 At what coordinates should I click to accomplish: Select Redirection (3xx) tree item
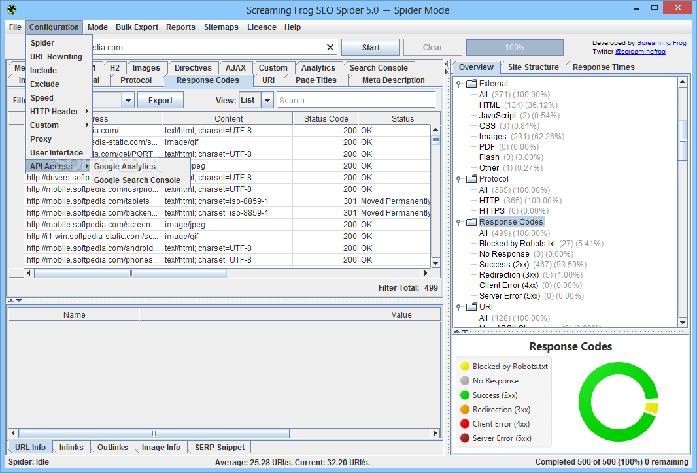(531, 275)
